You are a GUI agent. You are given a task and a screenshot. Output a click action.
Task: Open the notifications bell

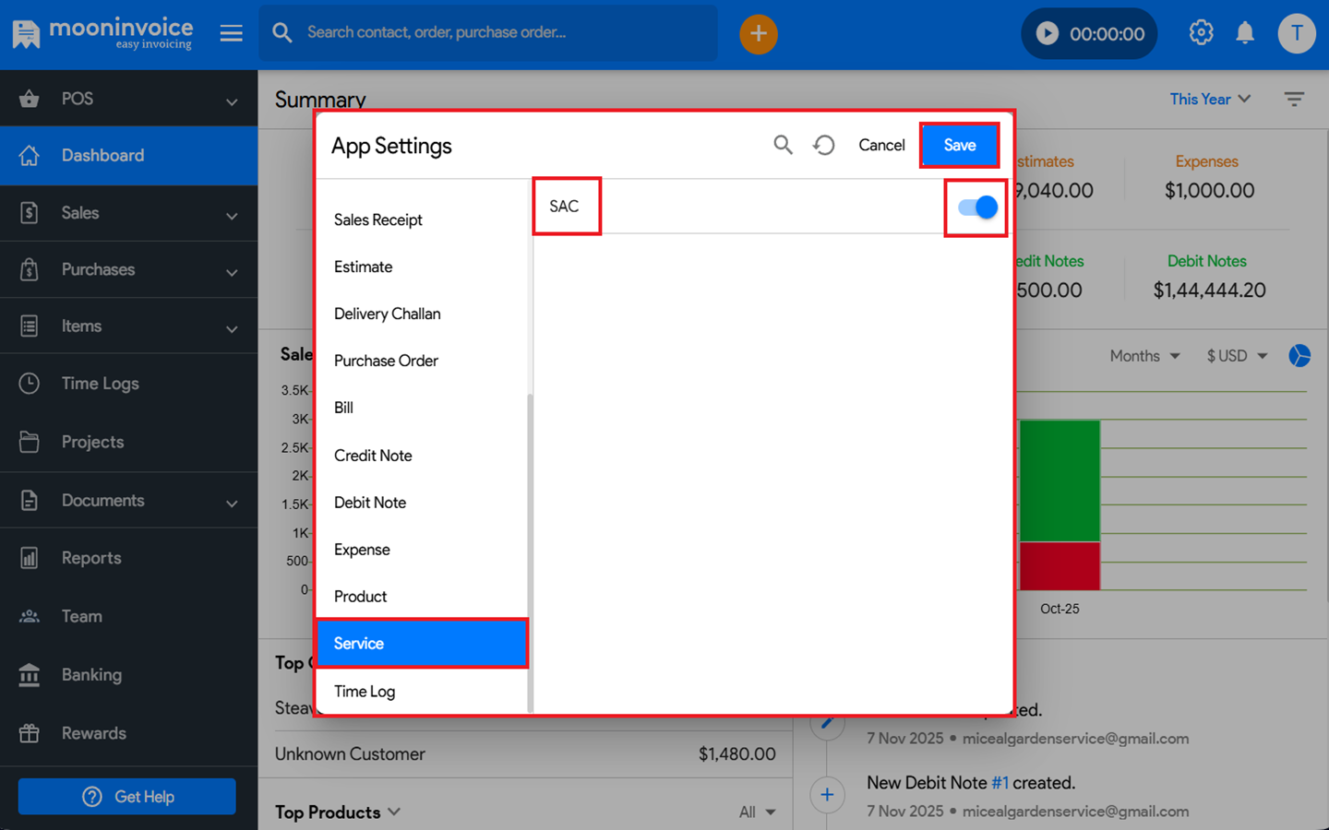point(1245,34)
